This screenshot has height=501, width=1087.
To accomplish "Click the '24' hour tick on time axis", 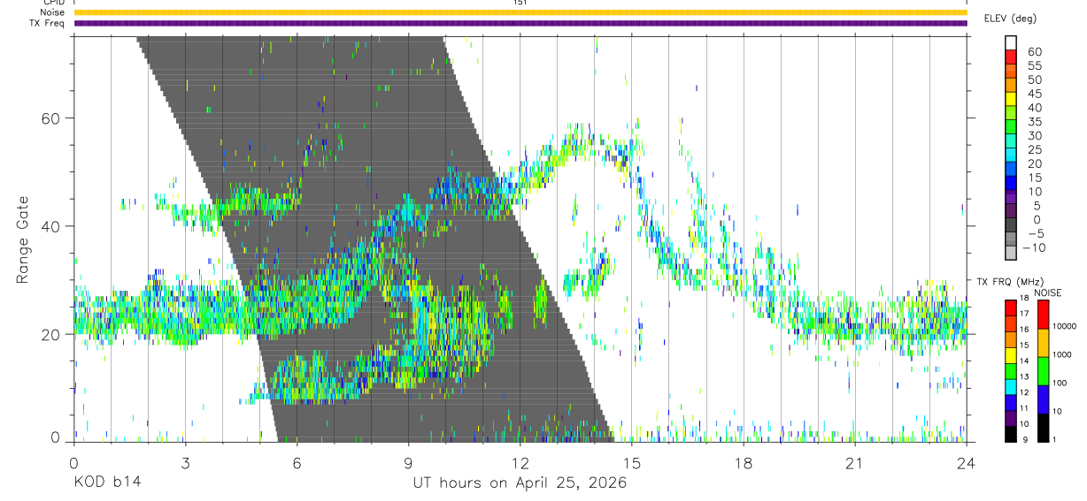I will click(967, 463).
